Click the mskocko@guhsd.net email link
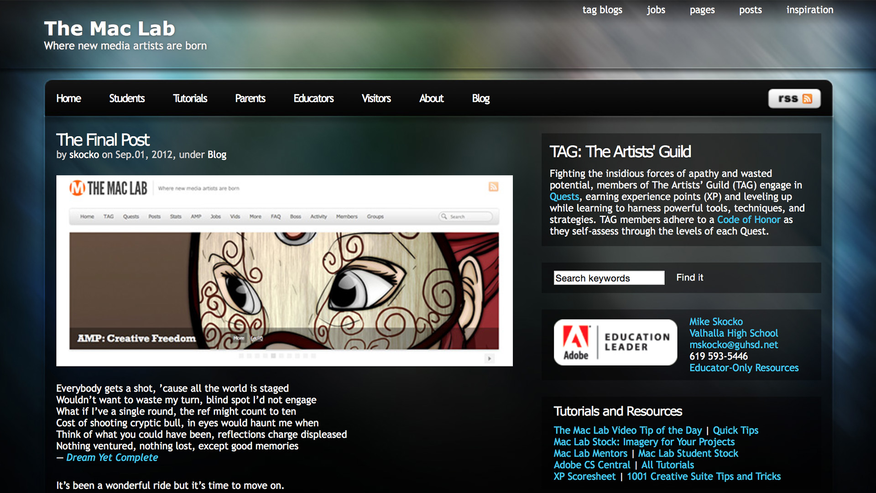Screen dimensions: 876x493 click(733, 345)
